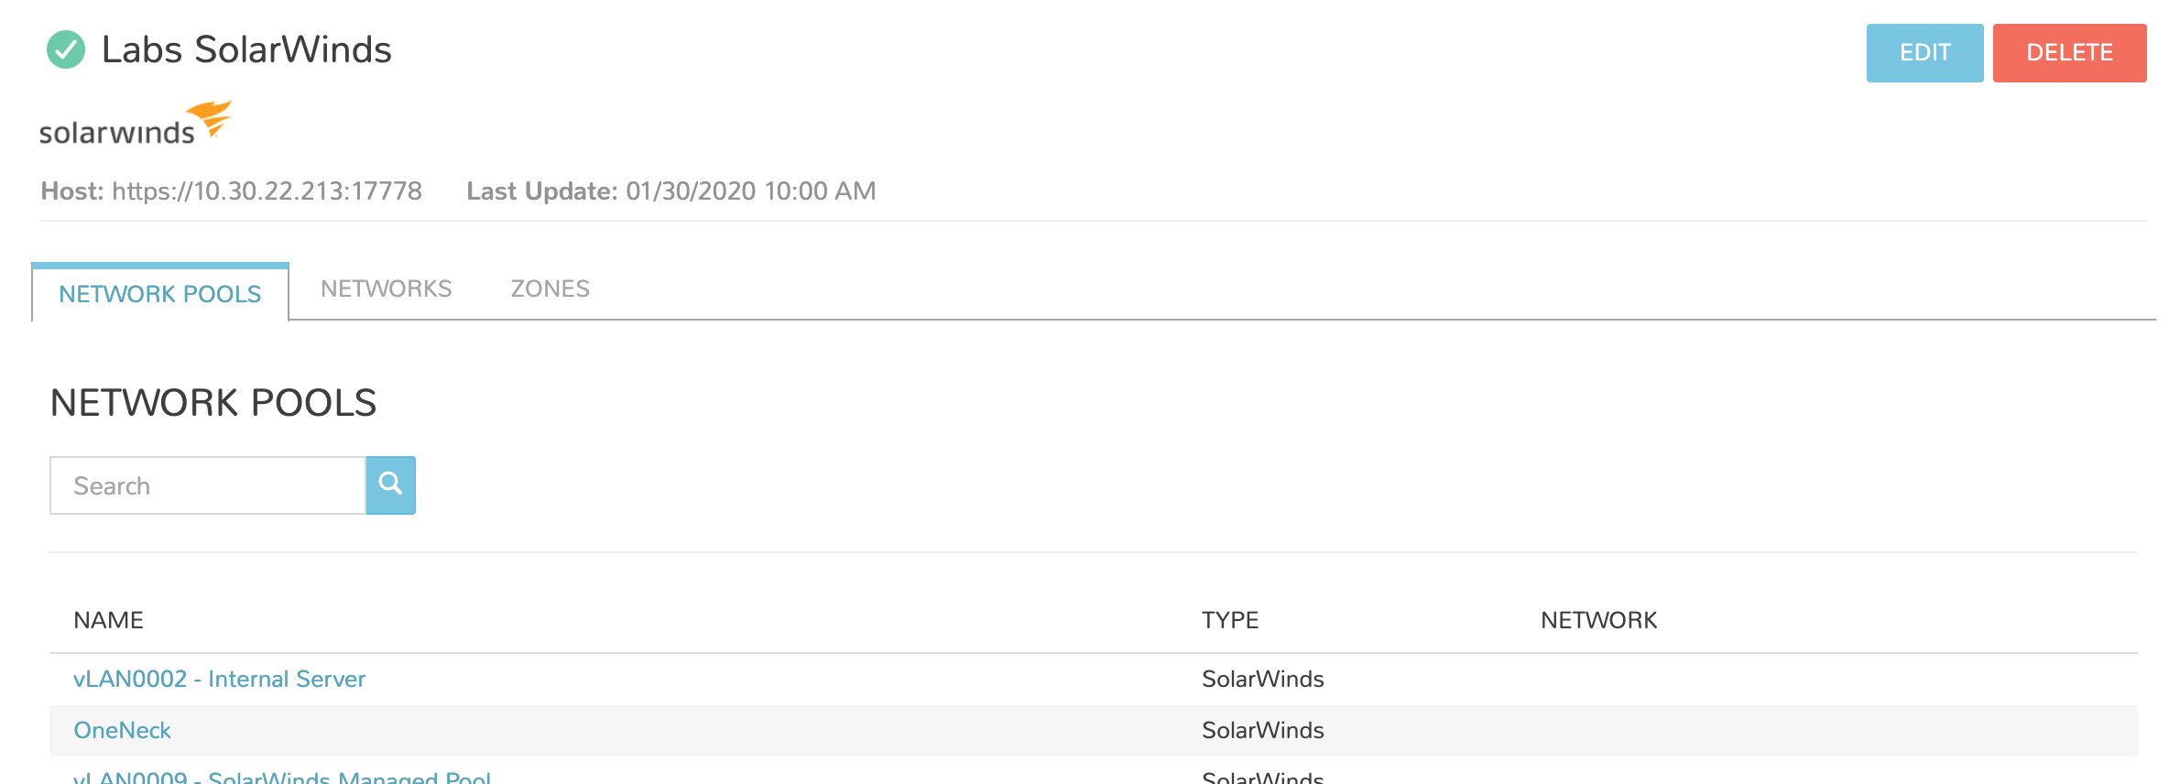Open the vLAN0002 - Internal Server pool
Image resolution: width=2169 pixels, height=784 pixels.
pyautogui.click(x=219, y=679)
